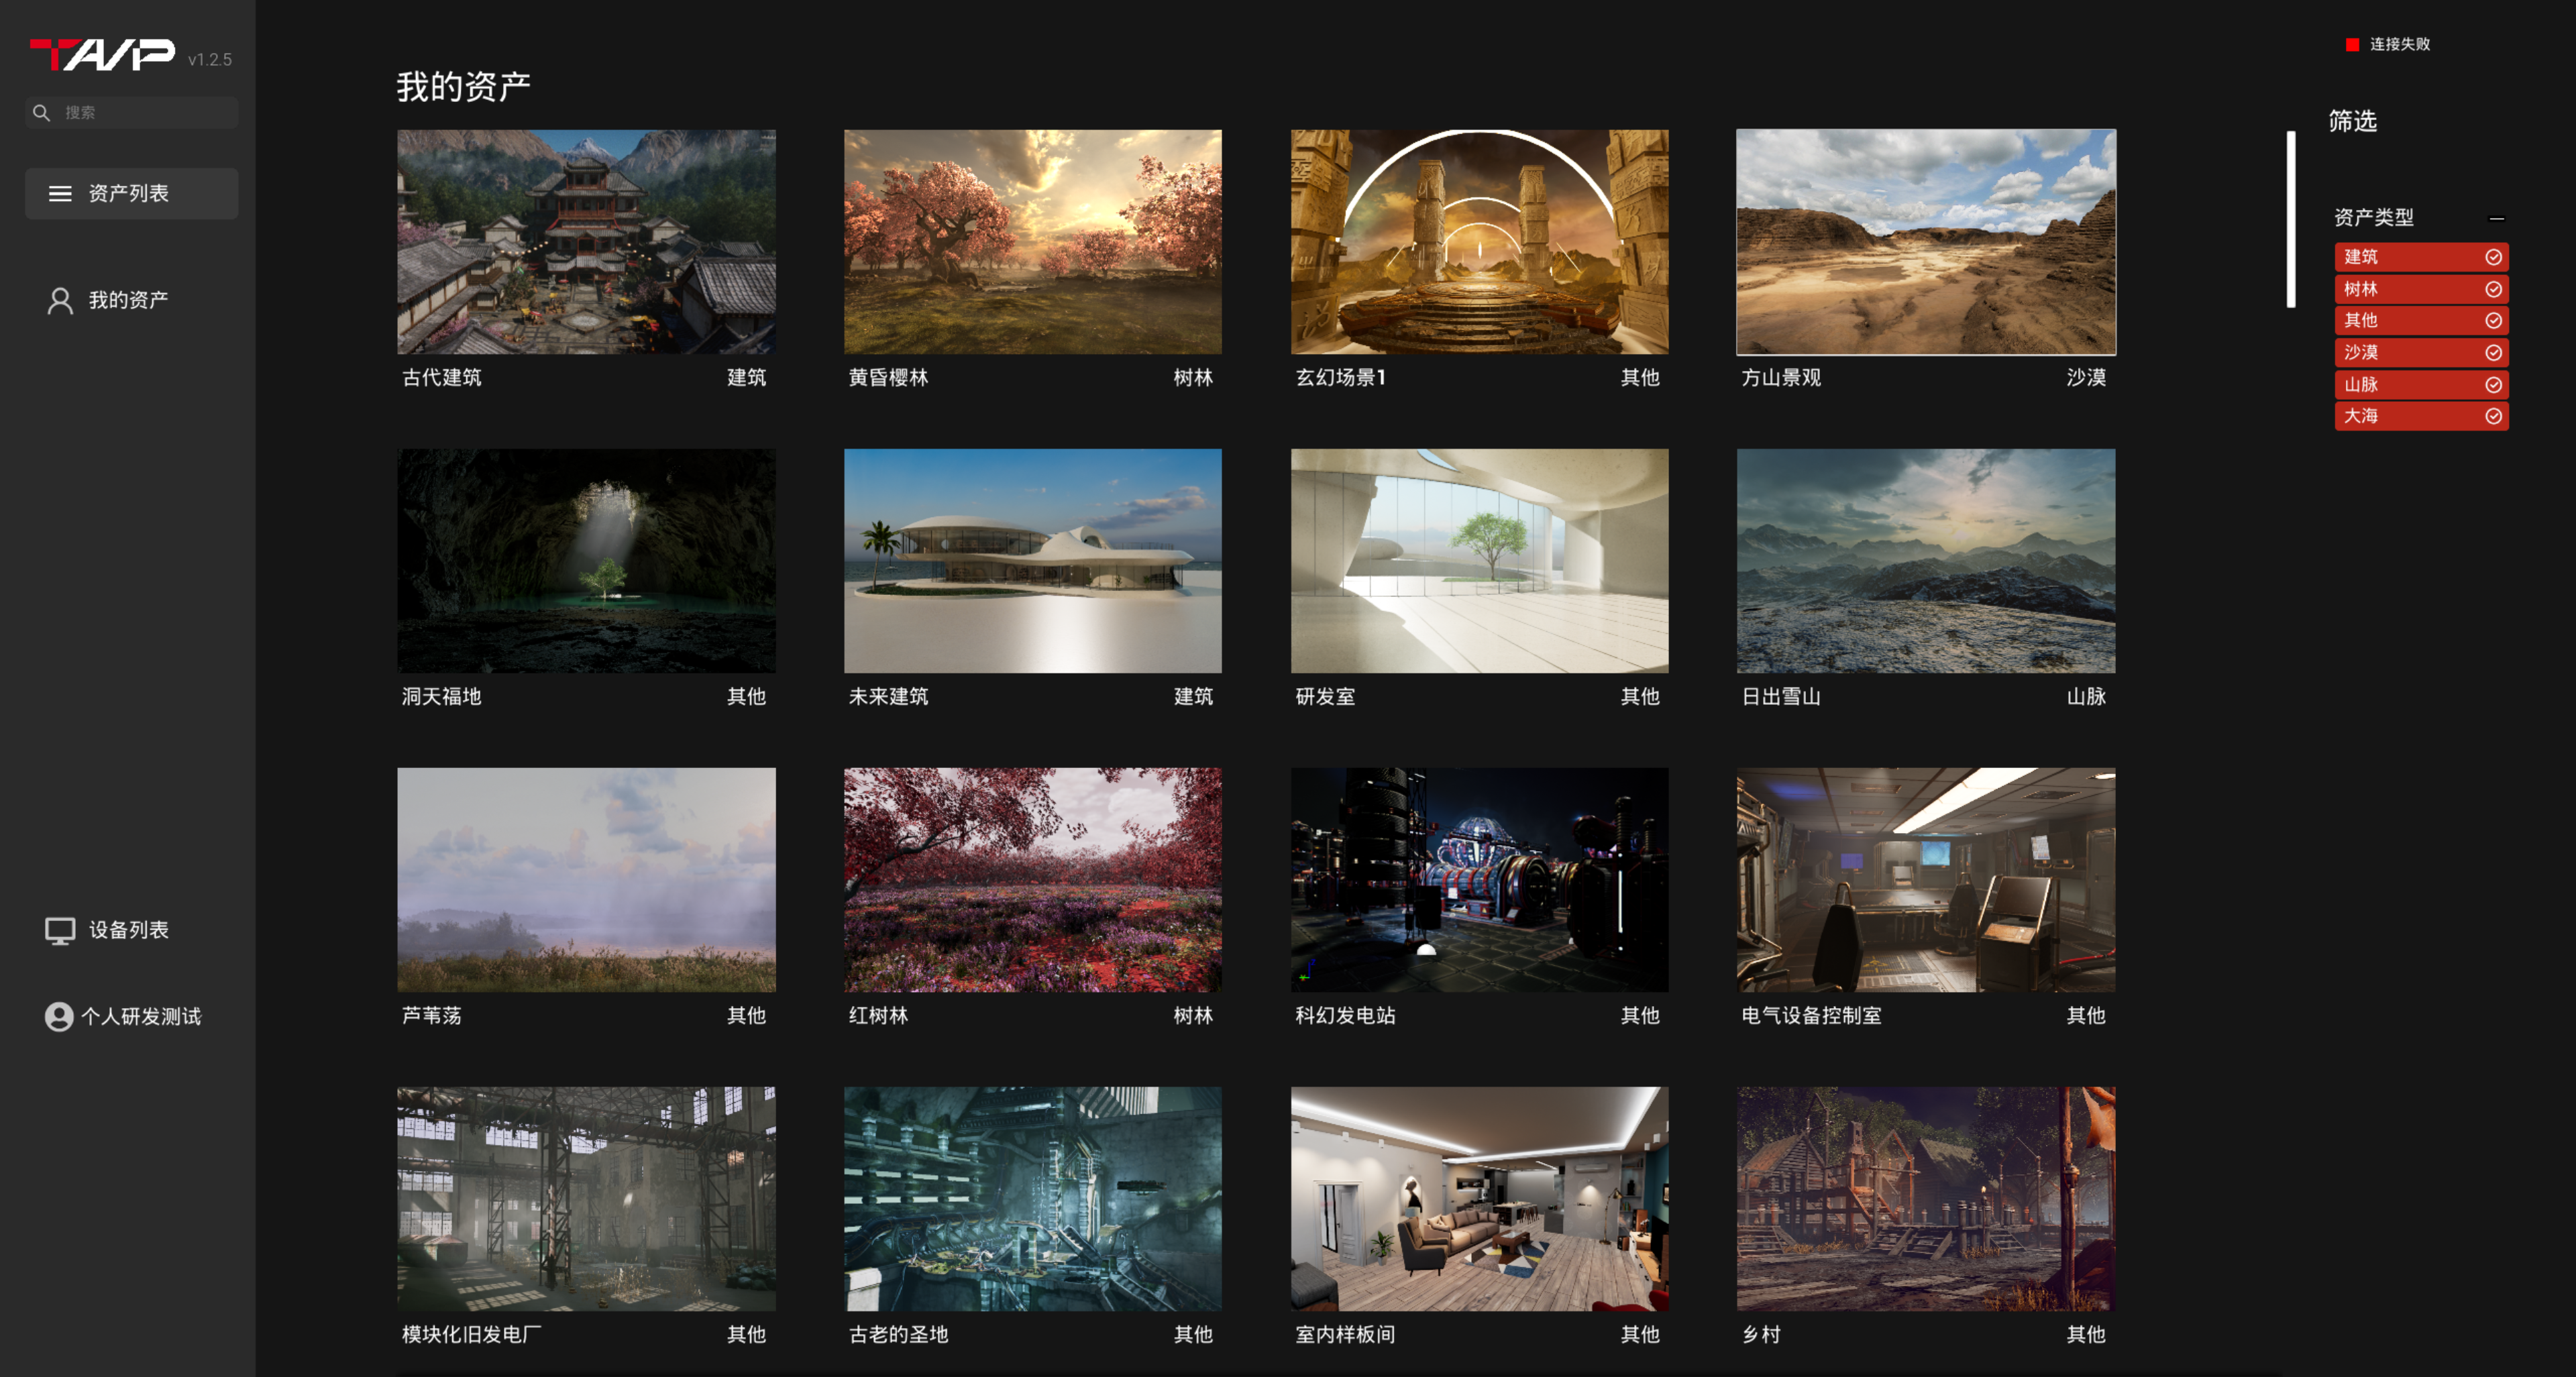Viewport: 2576px width, 1377px height.
Task: Open the 资产列表 menu item
Action: click(132, 194)
